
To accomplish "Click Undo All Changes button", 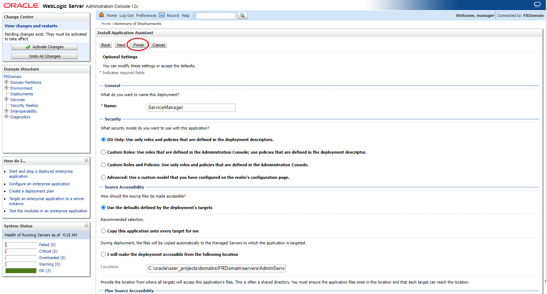I will (45, 56).
